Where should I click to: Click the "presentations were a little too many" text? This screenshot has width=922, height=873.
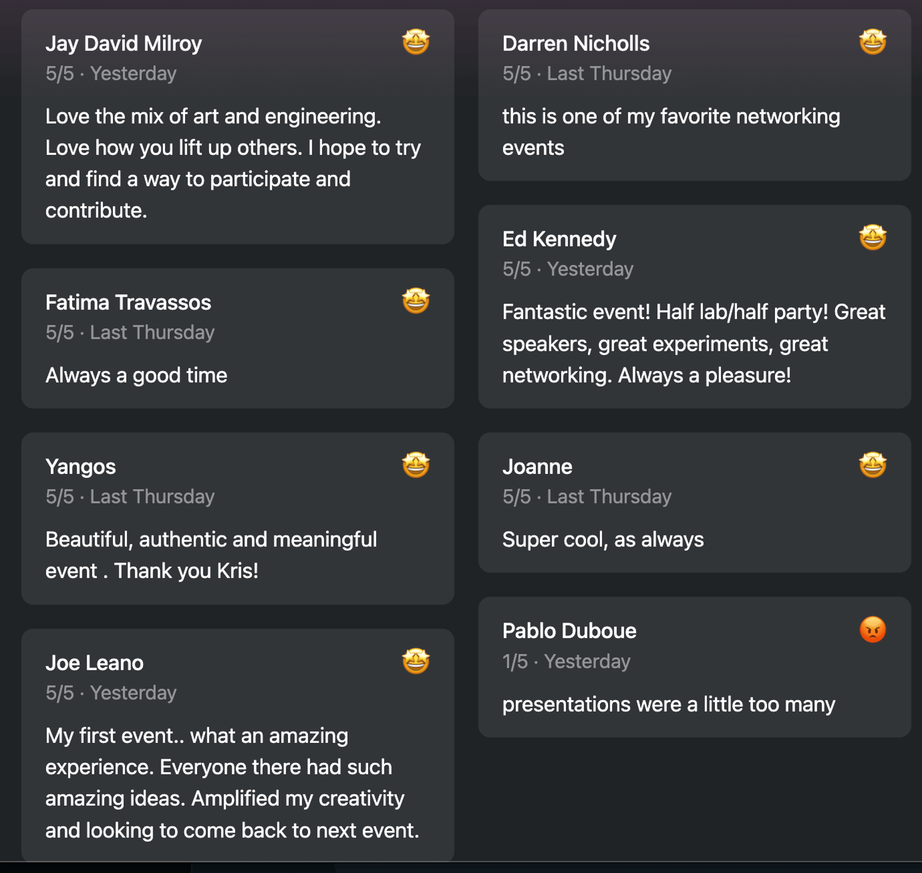(x=668, y=704)
